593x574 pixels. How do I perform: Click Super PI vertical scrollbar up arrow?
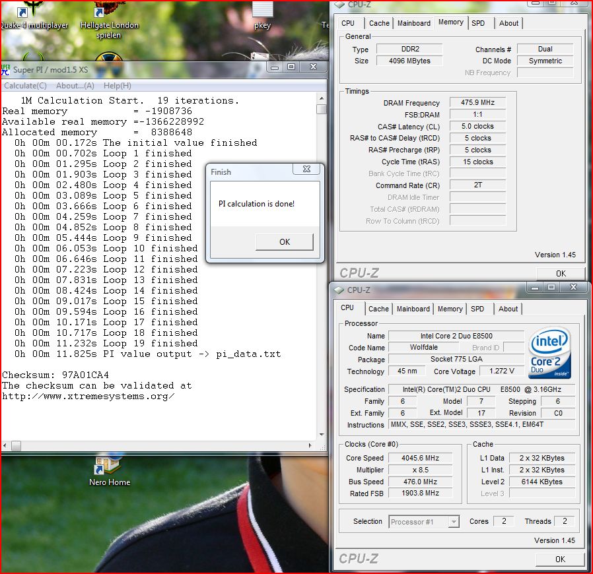pos(322,98)
